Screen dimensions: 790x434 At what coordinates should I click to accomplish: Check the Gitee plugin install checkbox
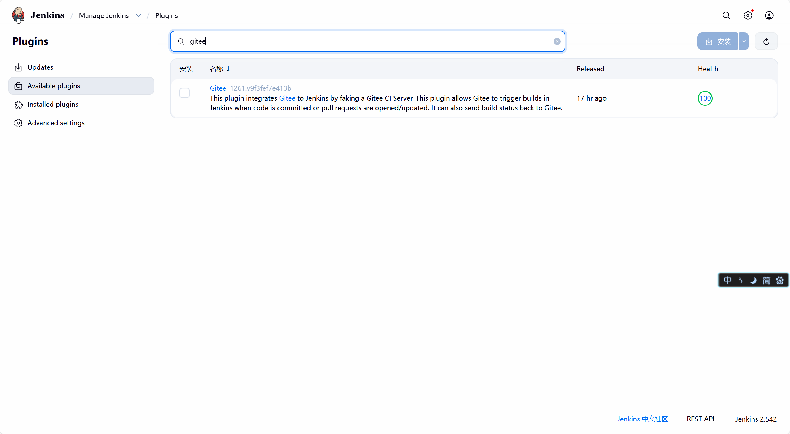click(184, 93)
